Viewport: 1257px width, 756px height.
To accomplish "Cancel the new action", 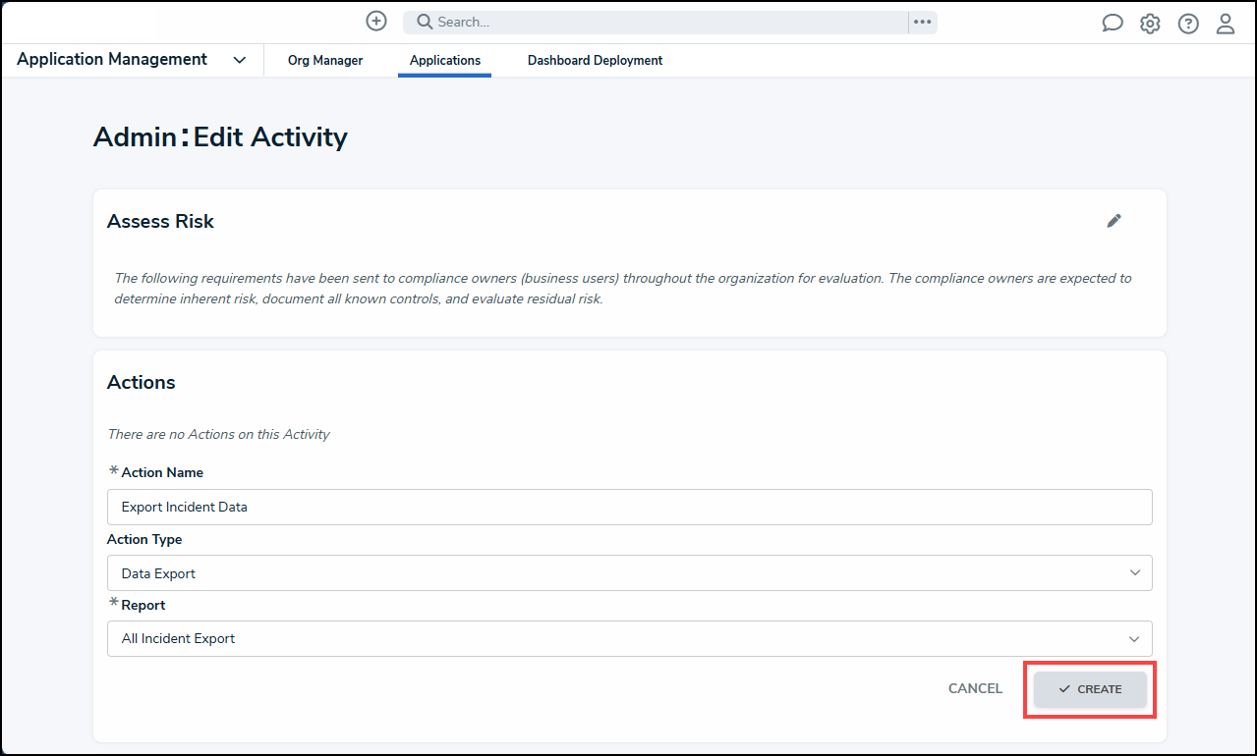I will coord(975,689).
